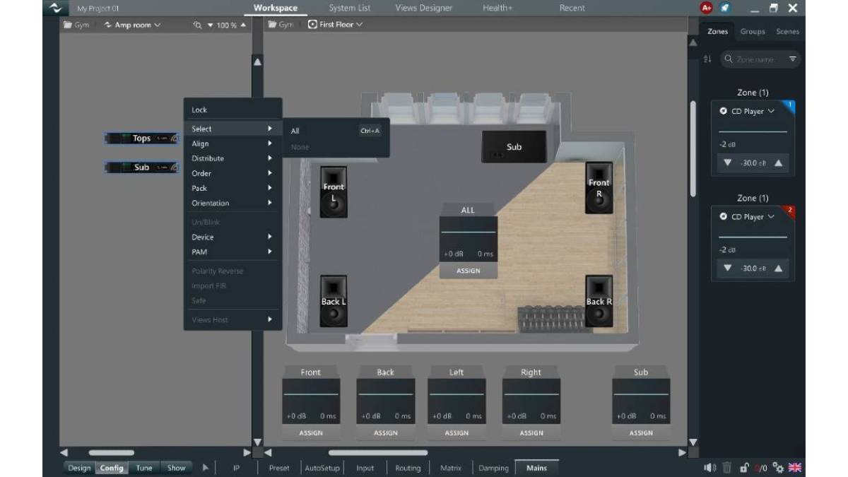The width and height of the screenshot is (848, 477).
Task: Select the Sub speaker box in the room
Action: (x=514, y=146)
